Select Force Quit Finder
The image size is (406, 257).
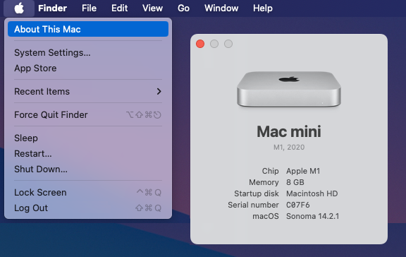88,115
